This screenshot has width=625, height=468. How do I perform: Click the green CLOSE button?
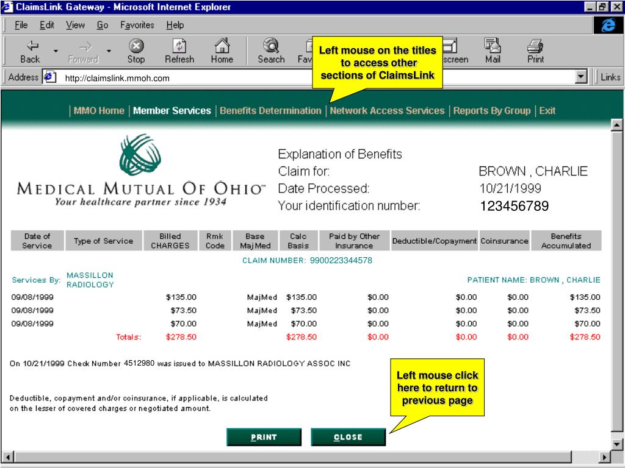tap(348, 437)
